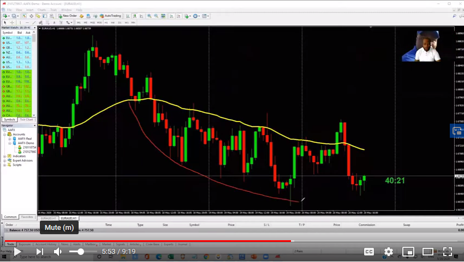Screen dimensions: 464x262
Task: Toggle Navigator window star-folder icon
Action: click(x=38, y=16)
